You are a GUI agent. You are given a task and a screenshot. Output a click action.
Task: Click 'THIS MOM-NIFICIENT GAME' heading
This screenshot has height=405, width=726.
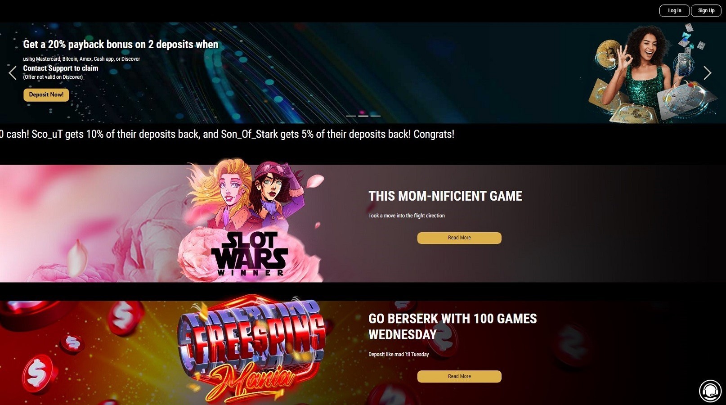coord(445,196)
